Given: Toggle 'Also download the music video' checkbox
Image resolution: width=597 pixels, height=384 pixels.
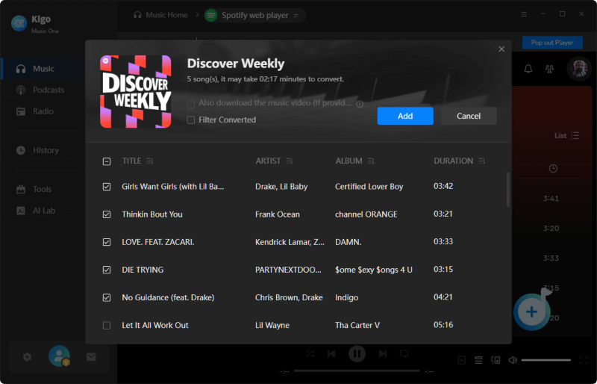Looking at the screenshot, I should pyautogui.click(x=191, y=105).
